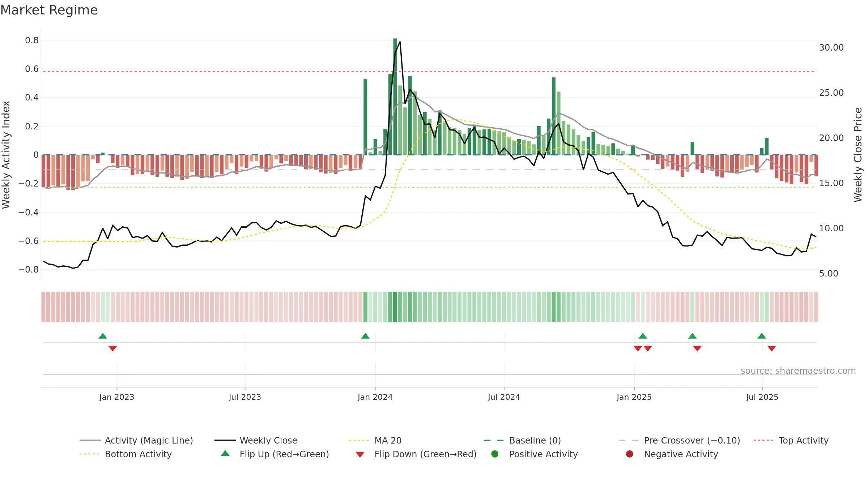Image resolution: width=868 pixels, height=488 pixels.
Task: Click the black Weekly Close line swatch in legend
Action: [x=225, y=440]
